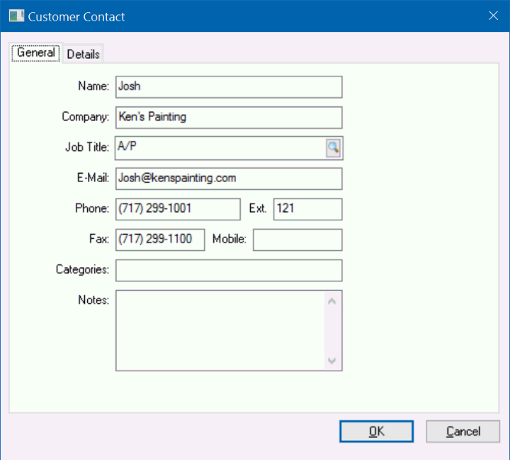Click the Notes vertical scrollbar track
Viewport: 510px width, 460px height.
[x=332, y=330]
